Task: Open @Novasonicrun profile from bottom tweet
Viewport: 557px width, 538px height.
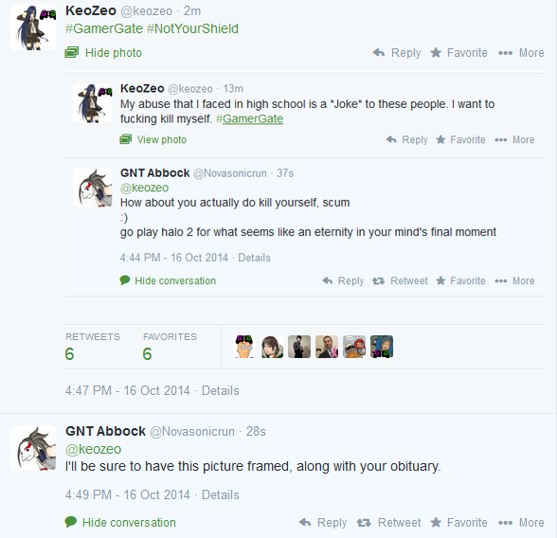Action: tap(192, 432)
